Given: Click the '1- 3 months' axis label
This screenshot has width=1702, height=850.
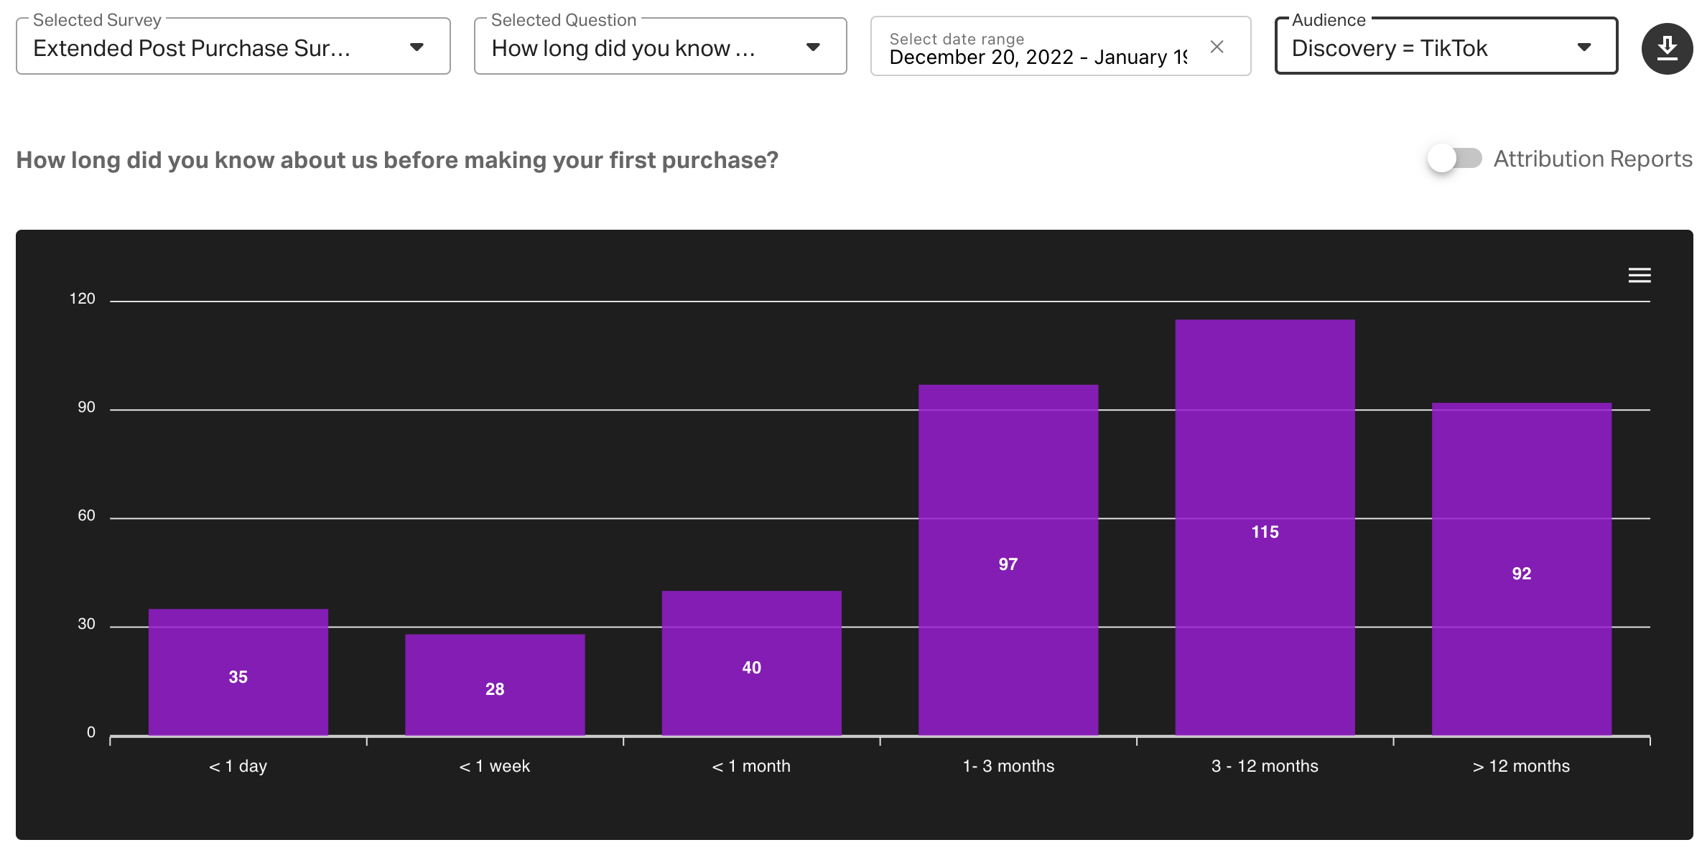Looking at the screenshot, I should [x=1008, y=766].
